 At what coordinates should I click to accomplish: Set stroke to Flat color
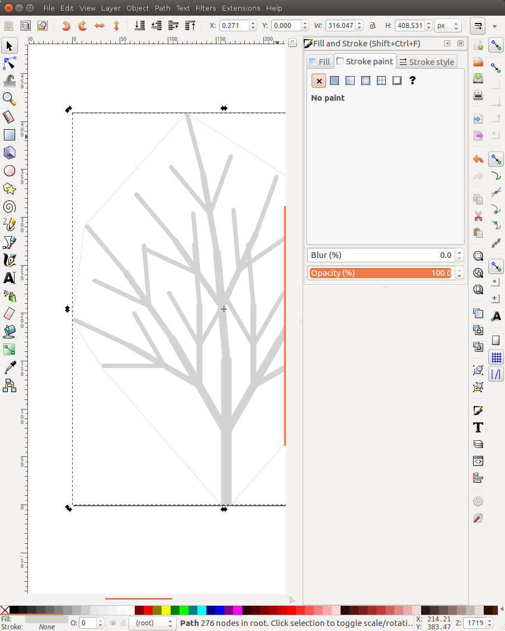(334, 81)
